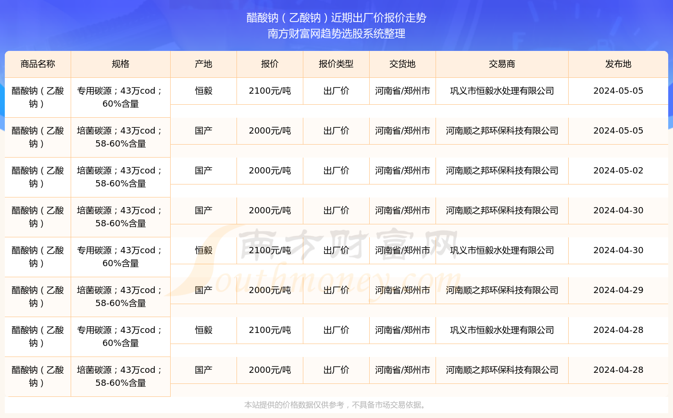Click 2100元/吨 price in the 2024-04-28 row

point(270,330)
